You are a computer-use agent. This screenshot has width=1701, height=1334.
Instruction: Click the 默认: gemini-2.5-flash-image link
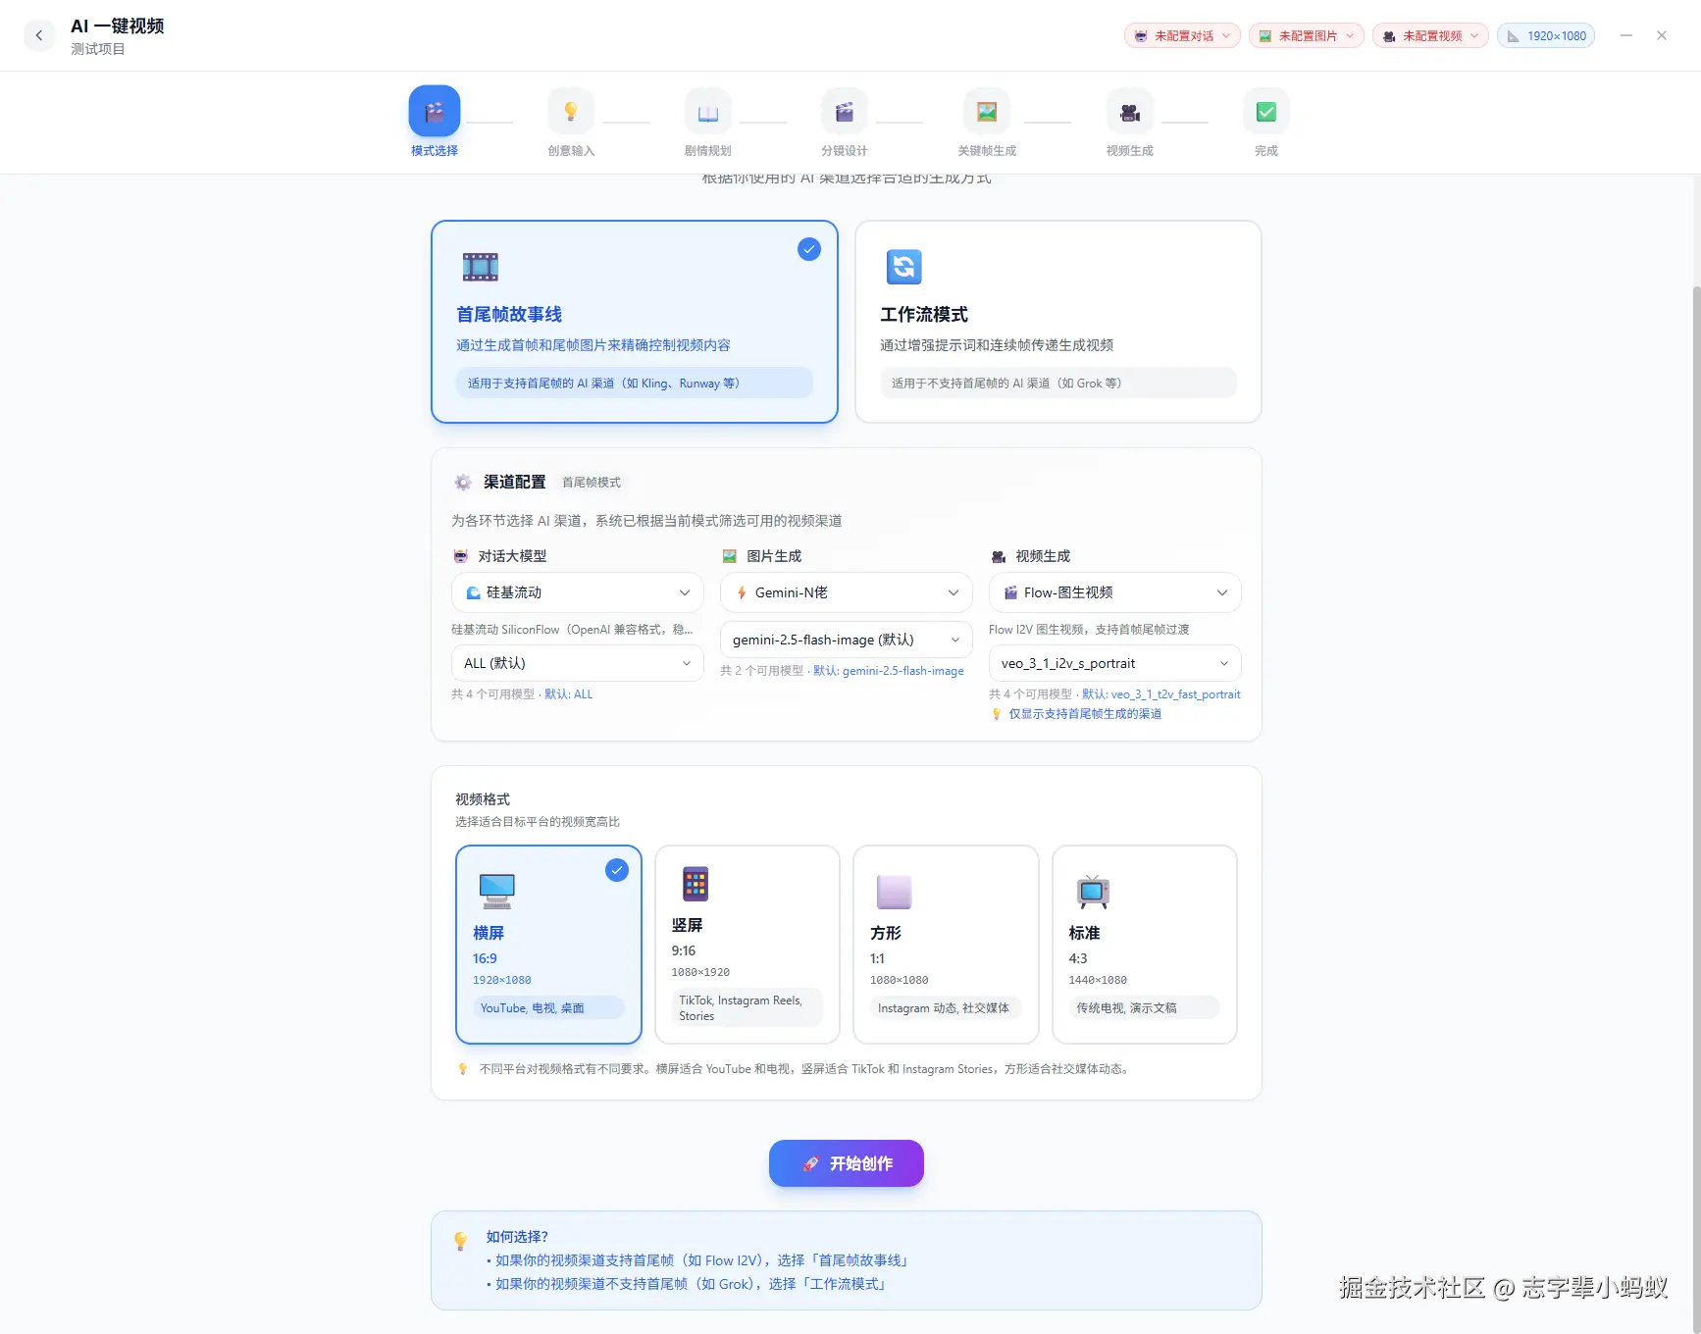coord(889,671)
